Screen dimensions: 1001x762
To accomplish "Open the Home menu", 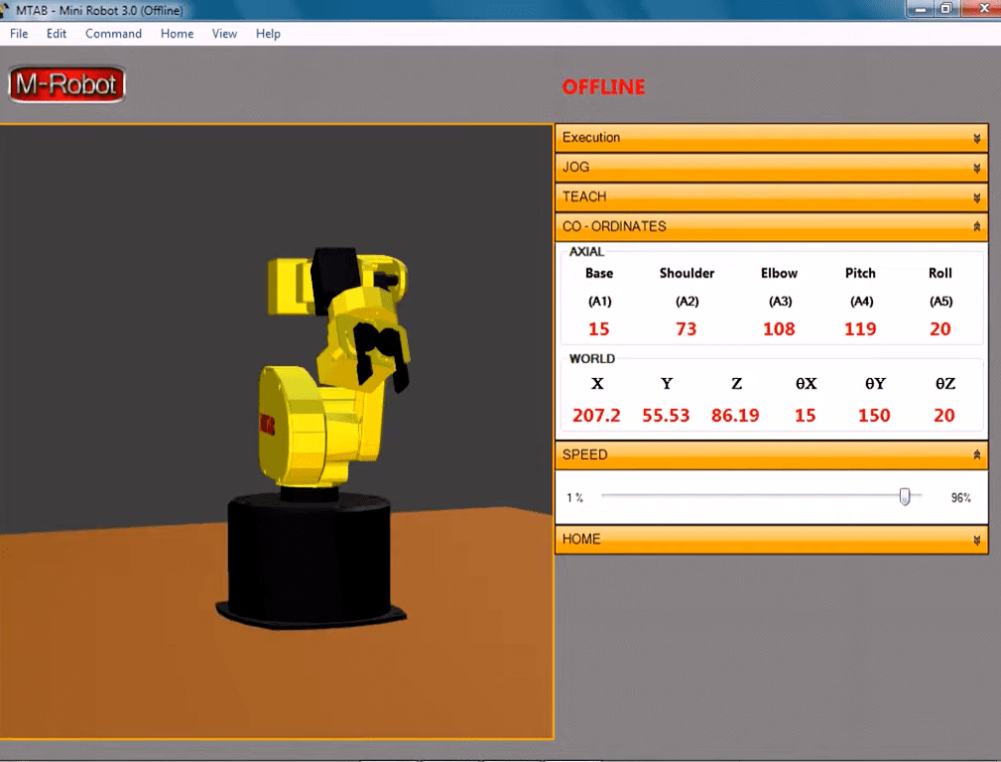I will coord(177,34).
